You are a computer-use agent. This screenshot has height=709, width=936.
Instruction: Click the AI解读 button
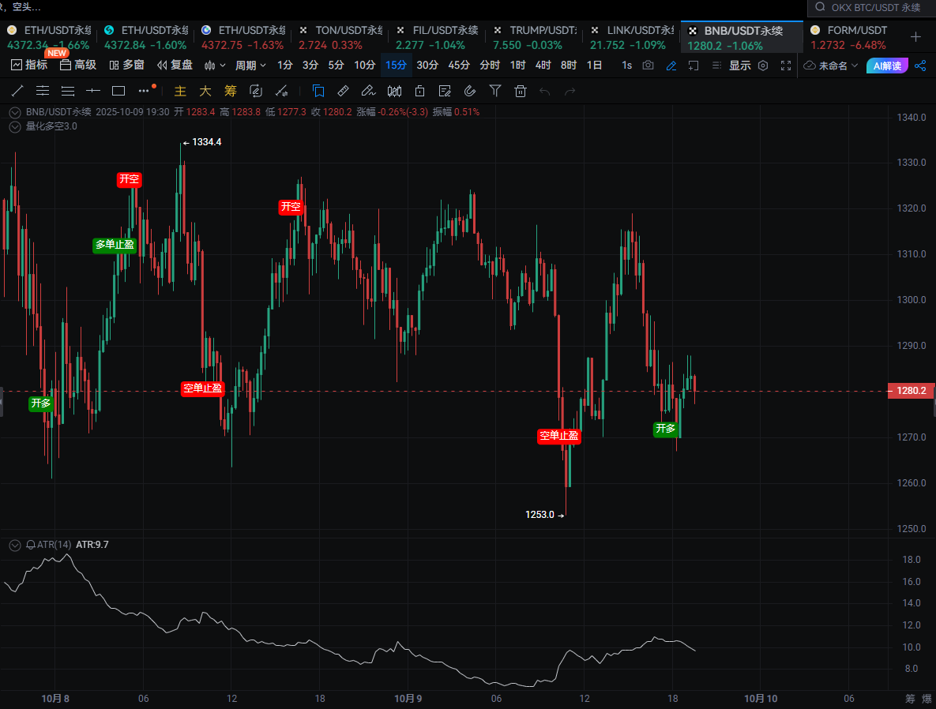pos(886,66)
